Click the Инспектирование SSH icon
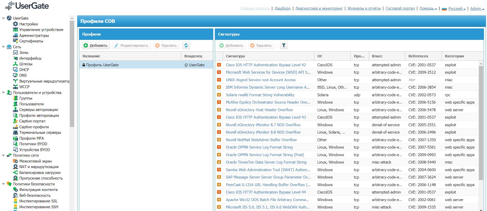 pos(15,207)
